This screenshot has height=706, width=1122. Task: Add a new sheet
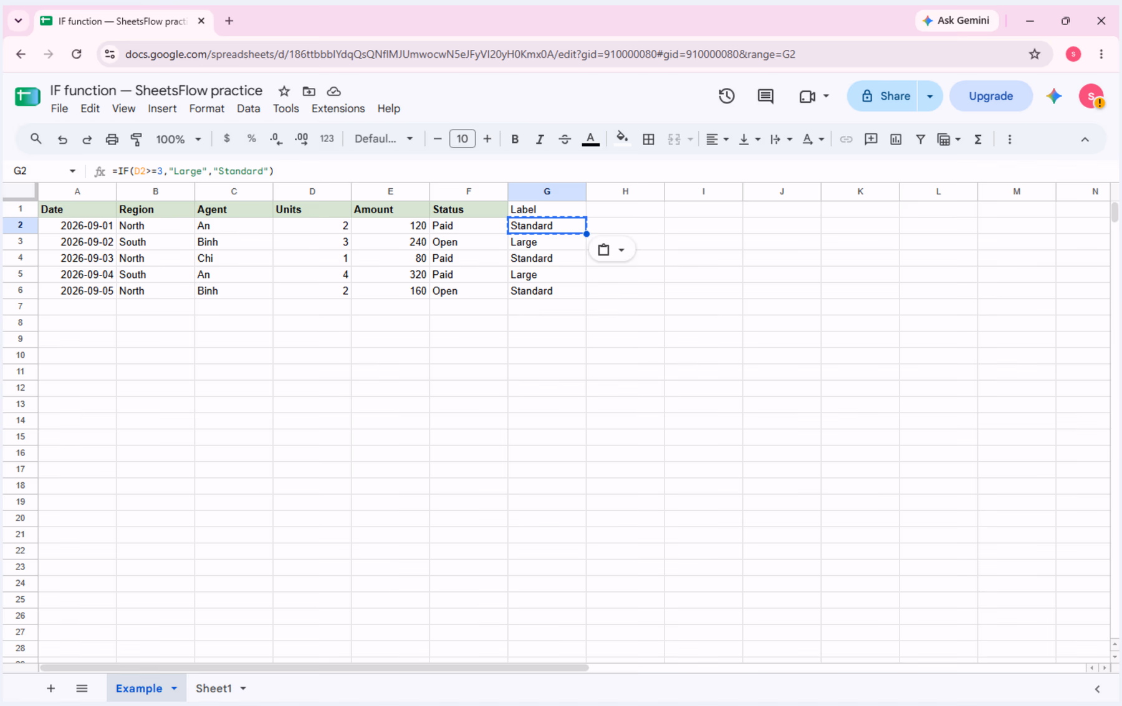tap(50, 689)
